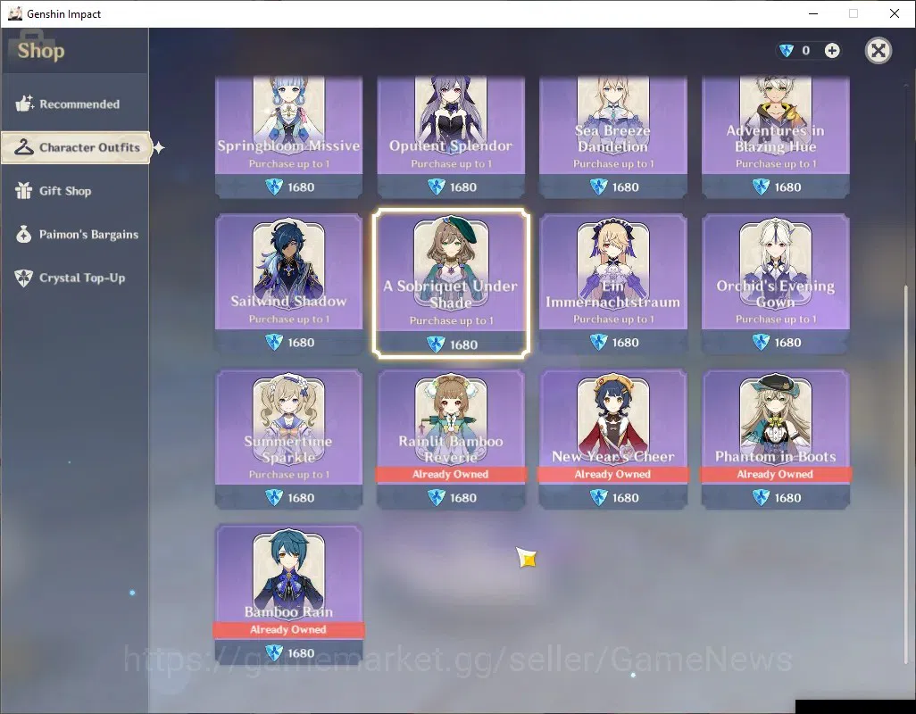Click the Crystal Top-Up gem icon
This screenshot has width=916, height=714.
[x=23, y=278]
